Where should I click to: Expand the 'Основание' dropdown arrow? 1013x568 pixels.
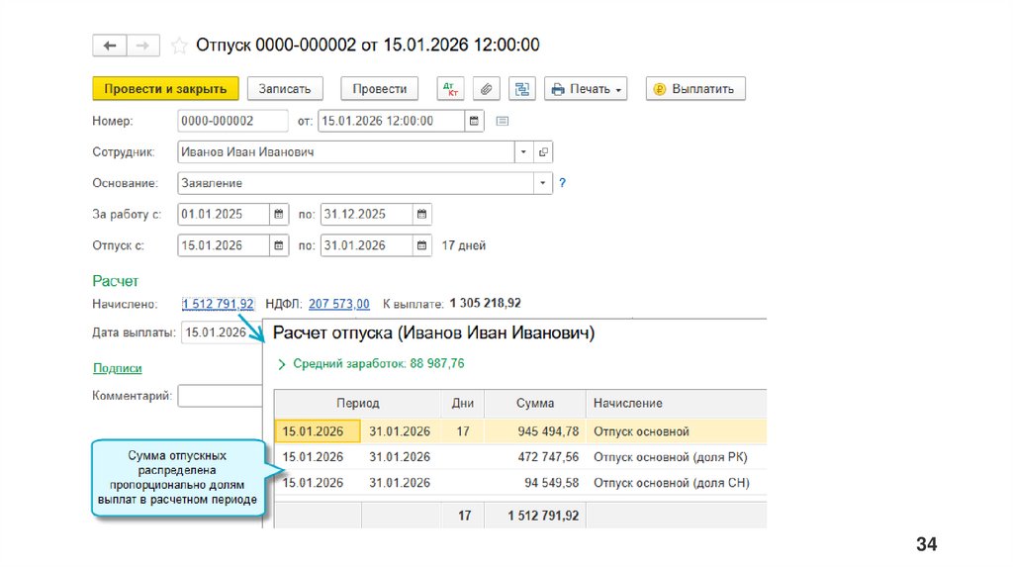coord(543,183)
